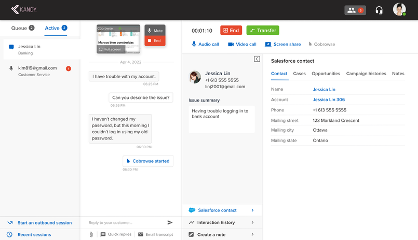End the cobrowse session in chat panel

[x=155, y=41]
